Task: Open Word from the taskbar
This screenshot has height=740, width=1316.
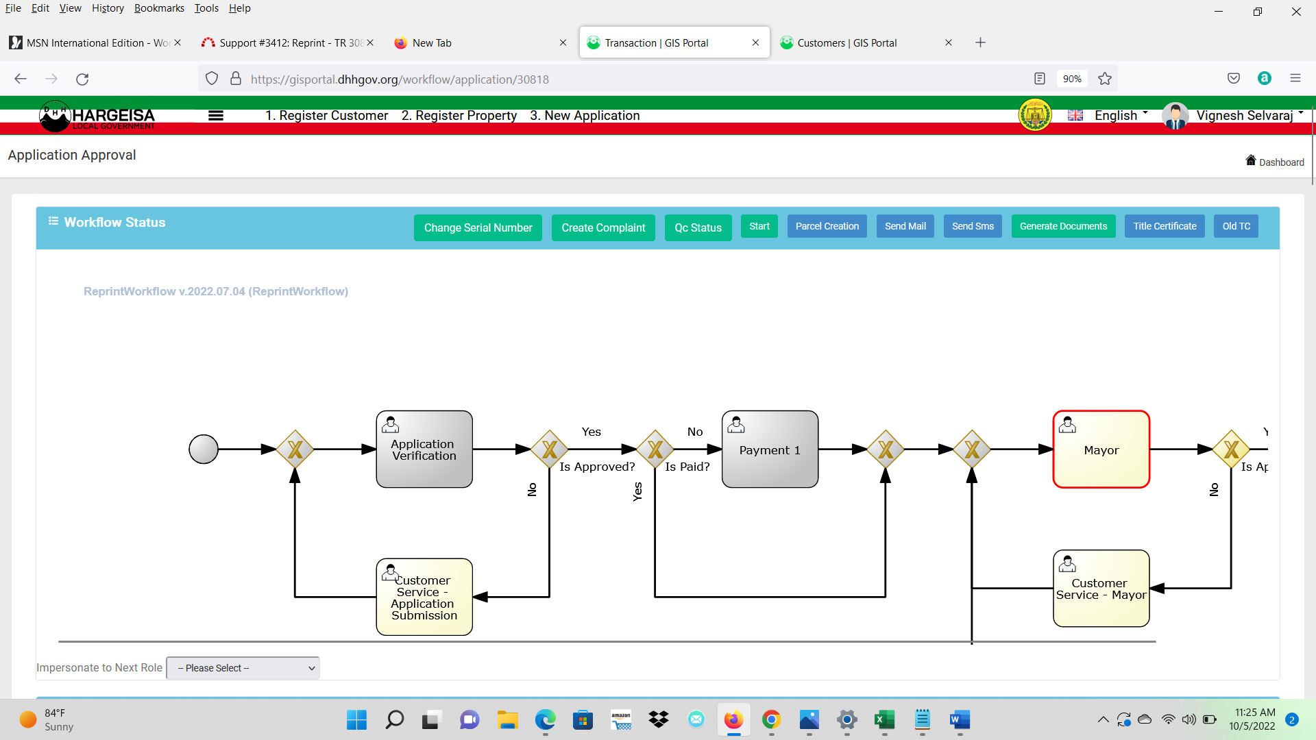Action: point(960,719)
